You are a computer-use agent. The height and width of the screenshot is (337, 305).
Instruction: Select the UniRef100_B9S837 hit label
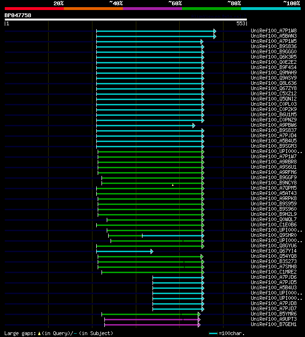coord(274,130)
